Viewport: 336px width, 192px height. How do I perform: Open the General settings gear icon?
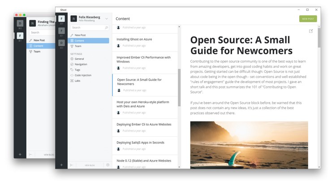click(72, 59)
